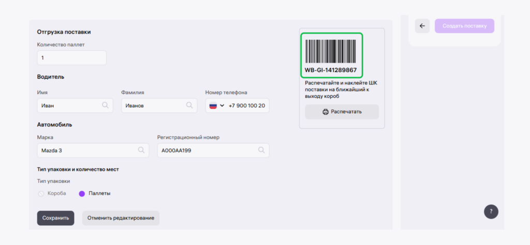Click into the Фамилия text field

click(x=153, y=106)
